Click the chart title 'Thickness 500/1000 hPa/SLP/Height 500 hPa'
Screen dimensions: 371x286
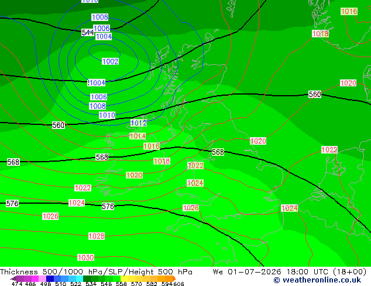pyautogui.click(x=96, y=272)
